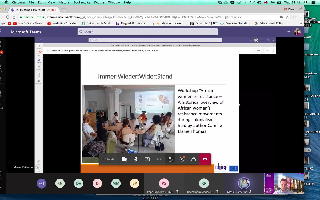The width and height of the screenshot is (320, 200).
Task: Select the Meeting Microsoft Teams tab
Action: click(34, 10)
